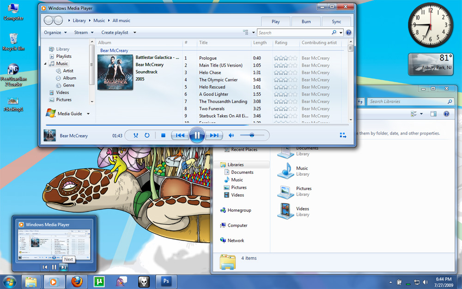The height and width of the screenshot is (289, 462).
Task: Open the search options arrow in Media Player
Action: [341, 32]
